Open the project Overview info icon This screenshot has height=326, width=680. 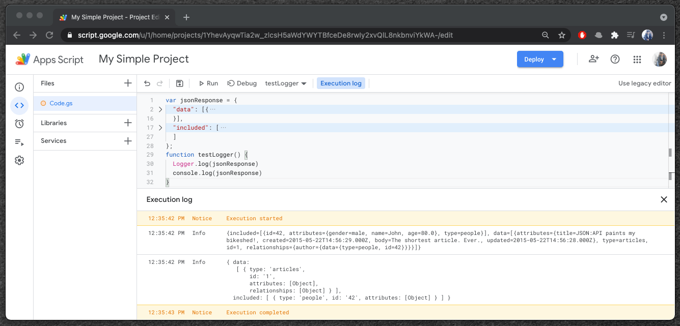click(x=19, y=87)
